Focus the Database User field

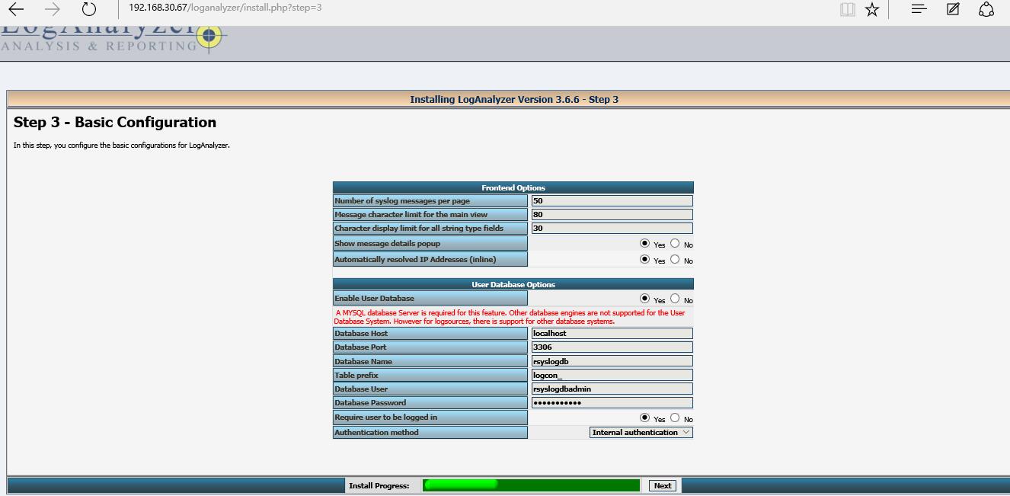click(x=612, y=389)
